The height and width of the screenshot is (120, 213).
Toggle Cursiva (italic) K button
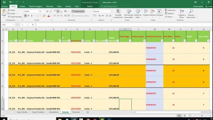pos(29,16)
